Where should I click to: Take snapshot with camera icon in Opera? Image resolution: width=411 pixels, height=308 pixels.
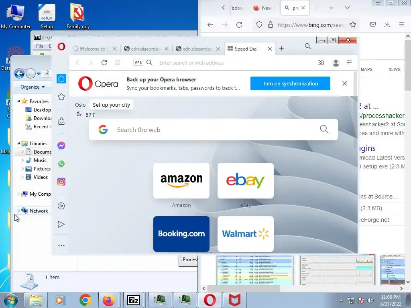pos(321,63)
